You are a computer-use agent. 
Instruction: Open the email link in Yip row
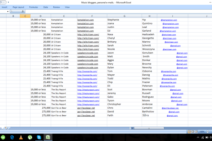tap(169, 20)
